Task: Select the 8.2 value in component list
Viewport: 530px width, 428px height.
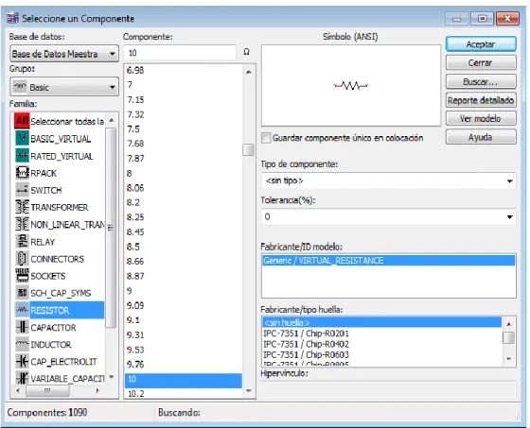Action: point(133,202)
